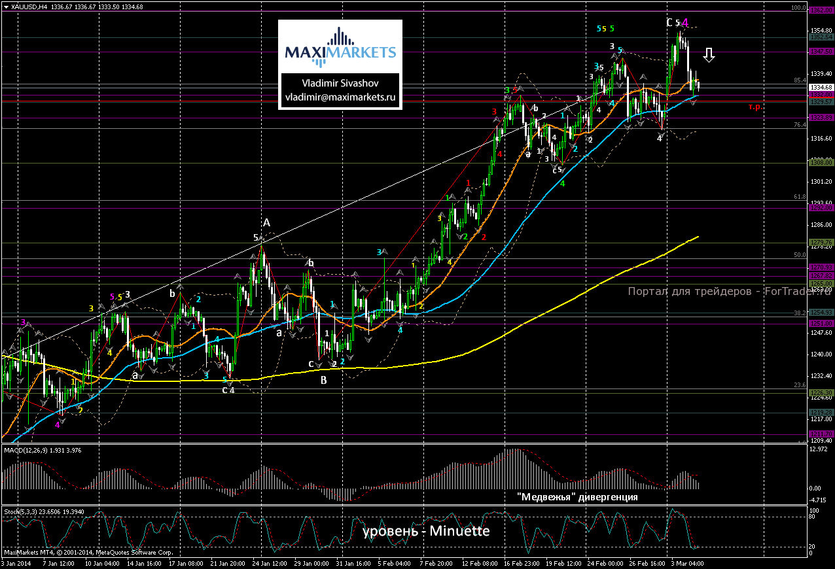835x569 pixels.
Task: Select the 1352.54 price level label
Action: coord(821,37)
